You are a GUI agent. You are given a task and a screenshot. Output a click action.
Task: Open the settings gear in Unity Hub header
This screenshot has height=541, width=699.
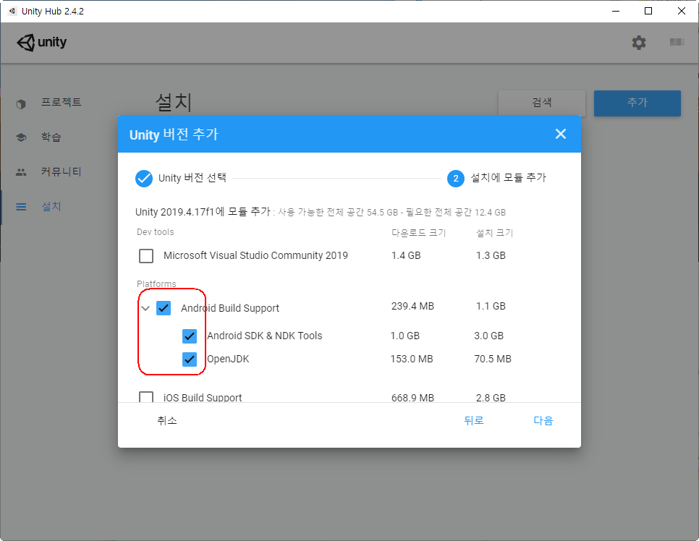[638, 43]
